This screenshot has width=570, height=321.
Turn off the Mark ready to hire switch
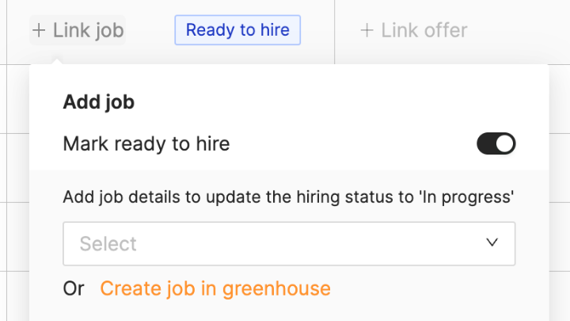[x=496, y=143]
